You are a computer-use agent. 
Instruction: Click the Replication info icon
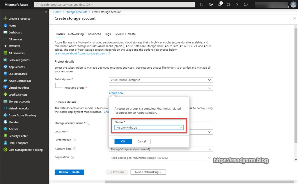pyautogui.click(x=72, y=157)
